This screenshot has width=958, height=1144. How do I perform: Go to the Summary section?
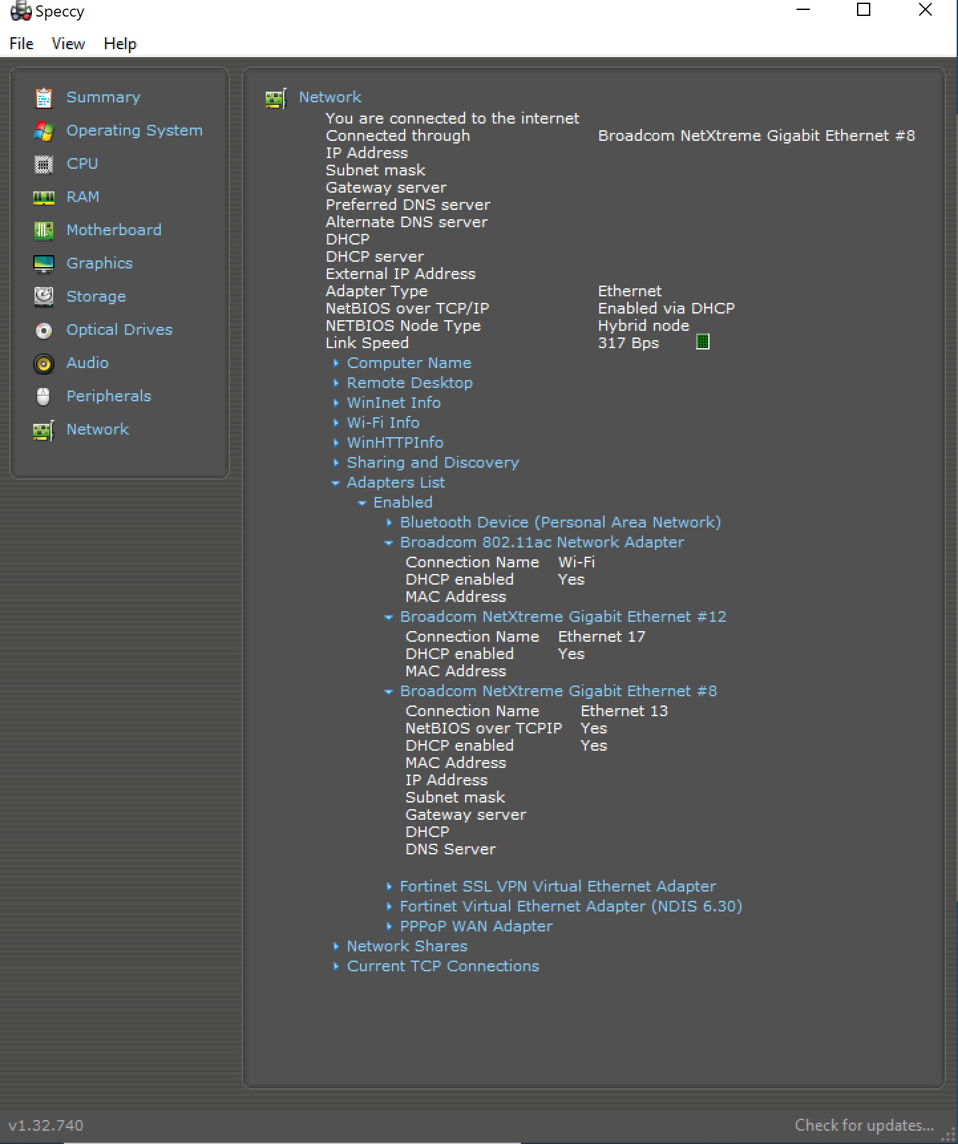pyautogui.click(x=104, y=97)
